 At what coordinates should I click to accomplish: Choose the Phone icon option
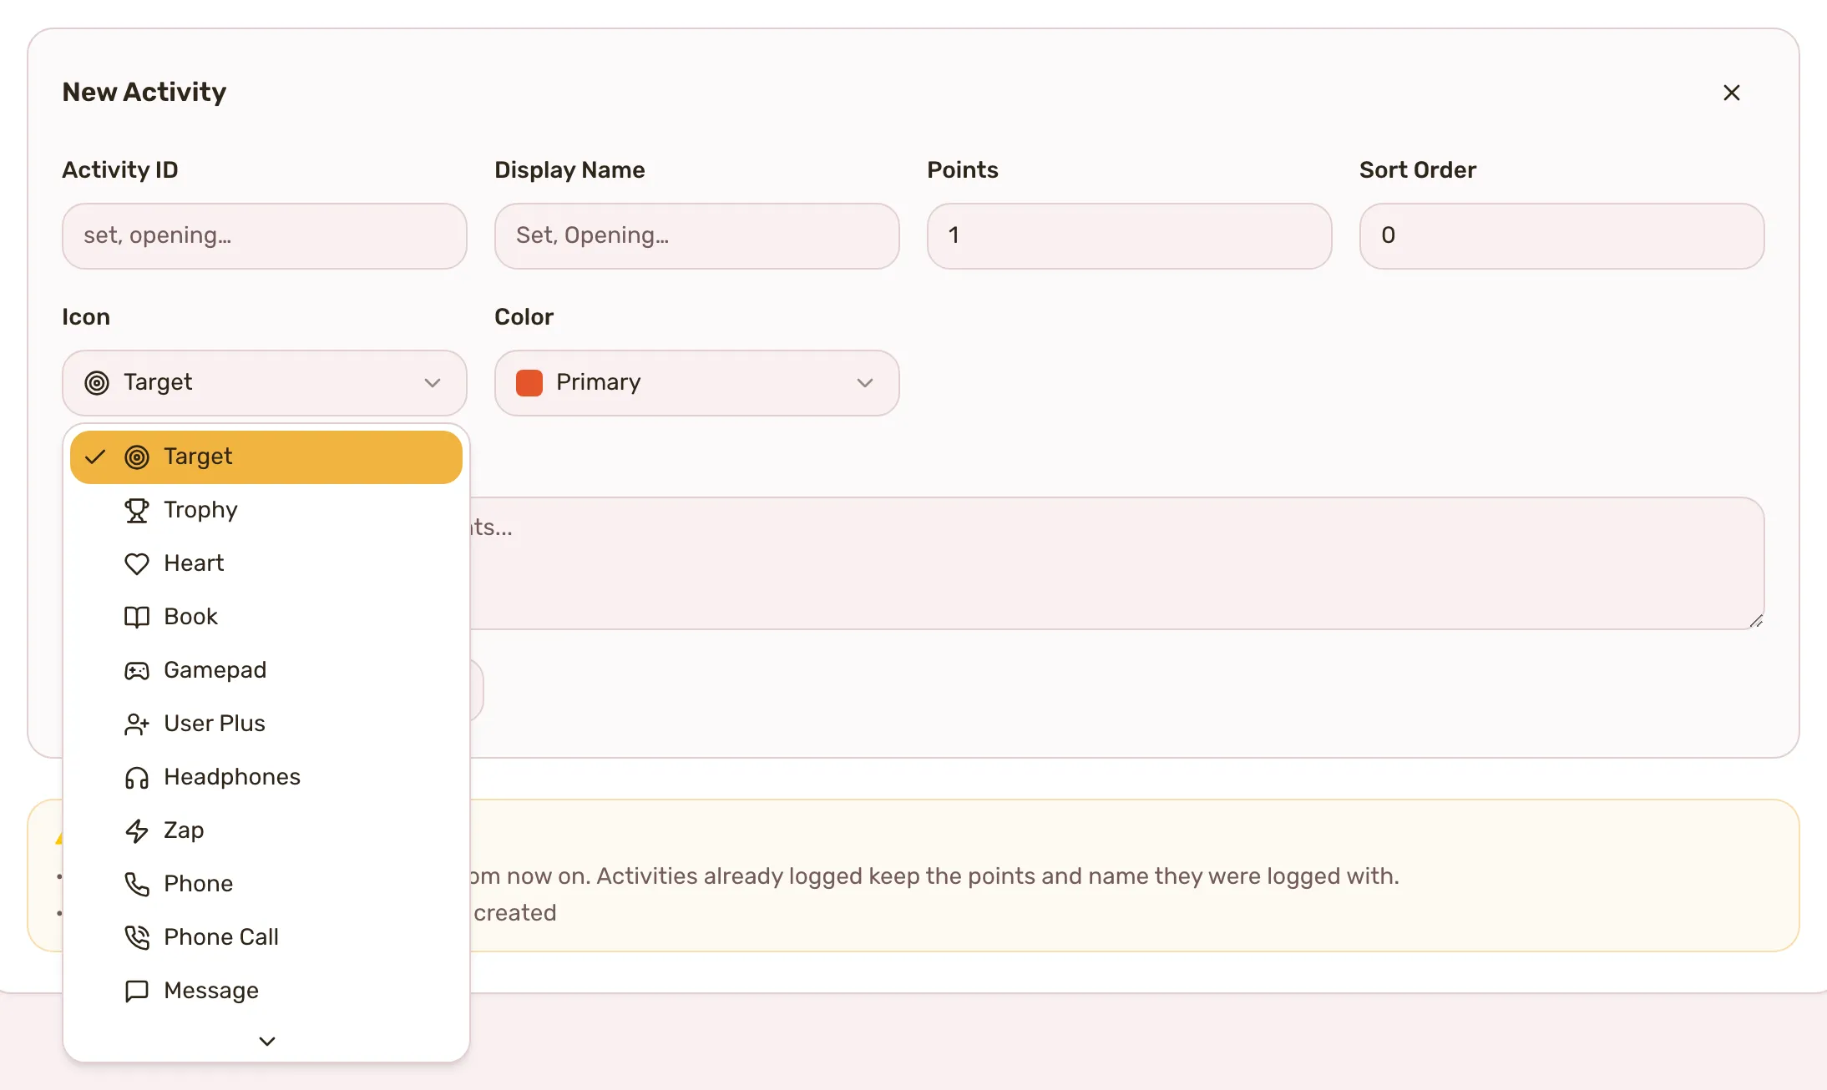tap(266, 884)
